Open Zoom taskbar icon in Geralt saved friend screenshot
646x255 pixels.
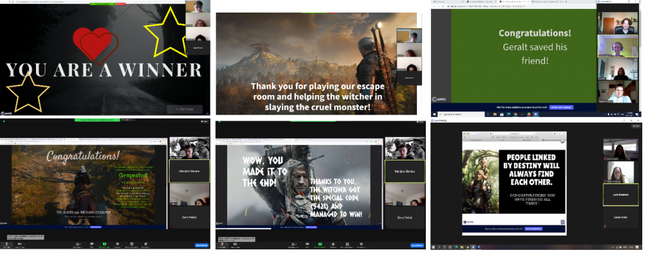point(535,115)
